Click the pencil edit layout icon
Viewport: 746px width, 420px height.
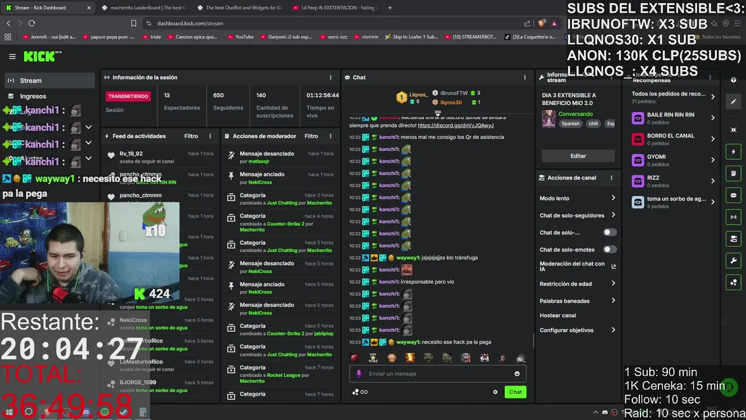point(734,101)
